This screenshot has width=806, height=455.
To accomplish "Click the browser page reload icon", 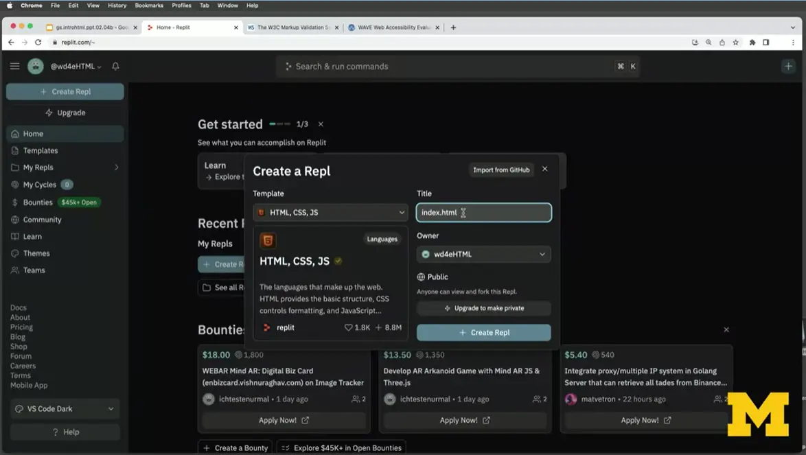I will [38, 42].
